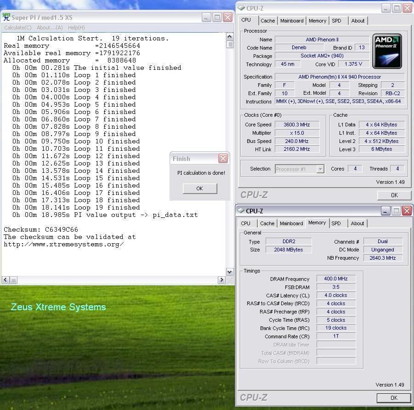
Task: Click the top CPU-Z window title icon
Action: 241,8
